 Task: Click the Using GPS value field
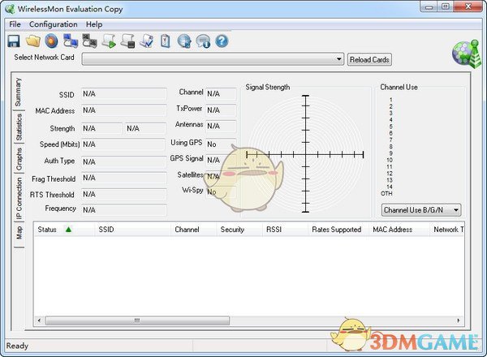[221, 144]
